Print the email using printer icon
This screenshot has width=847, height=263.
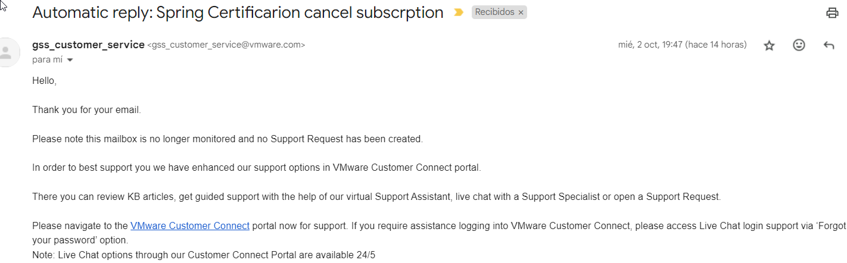tap(832, 13)
